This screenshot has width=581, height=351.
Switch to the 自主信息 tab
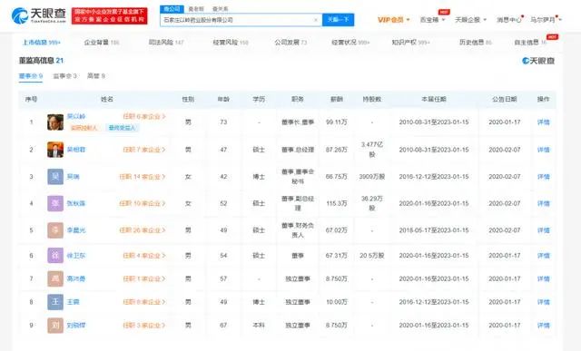(x=530, y=43)
